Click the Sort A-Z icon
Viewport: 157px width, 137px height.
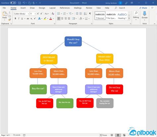(x=85, y=14)
